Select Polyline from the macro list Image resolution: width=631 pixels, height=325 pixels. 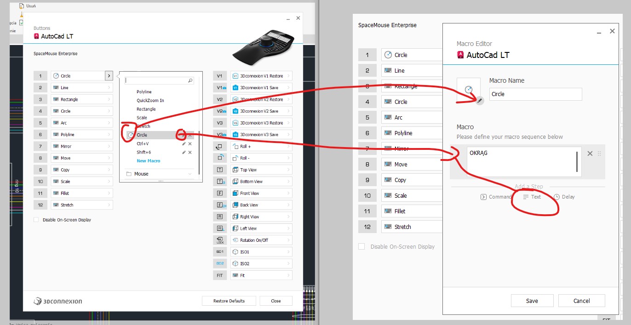pos(144,92)
